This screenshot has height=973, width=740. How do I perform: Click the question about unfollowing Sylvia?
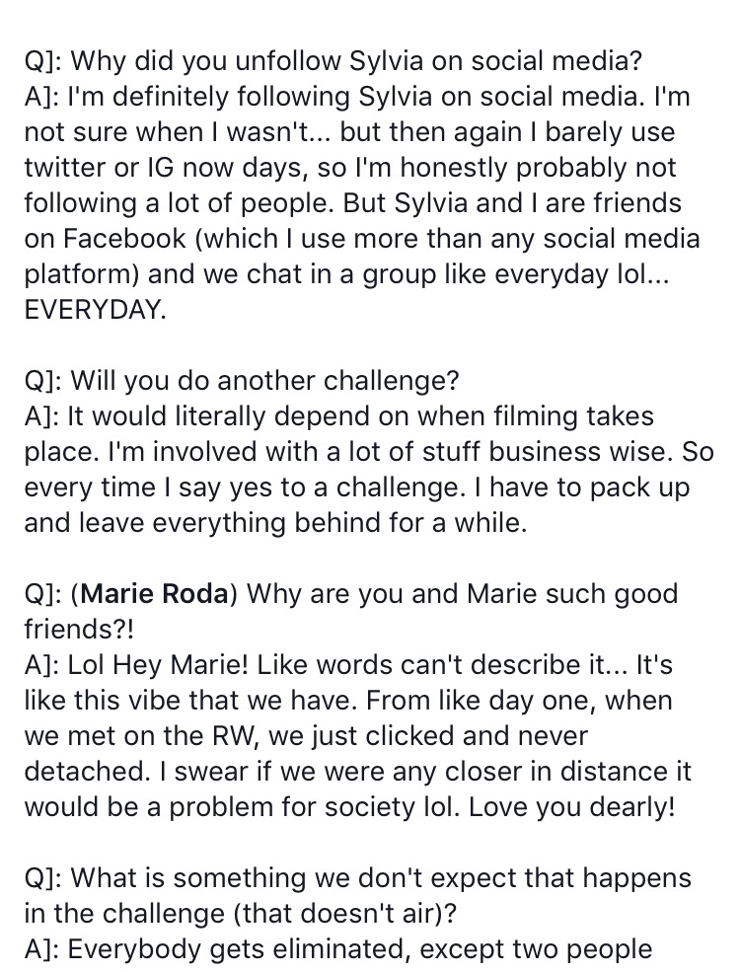(x=333, y=61)
